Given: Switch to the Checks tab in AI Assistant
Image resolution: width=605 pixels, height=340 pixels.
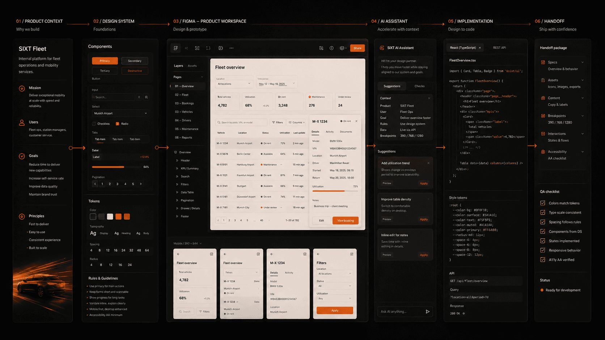Looking at the screenshot, I should tap(419, 86).
